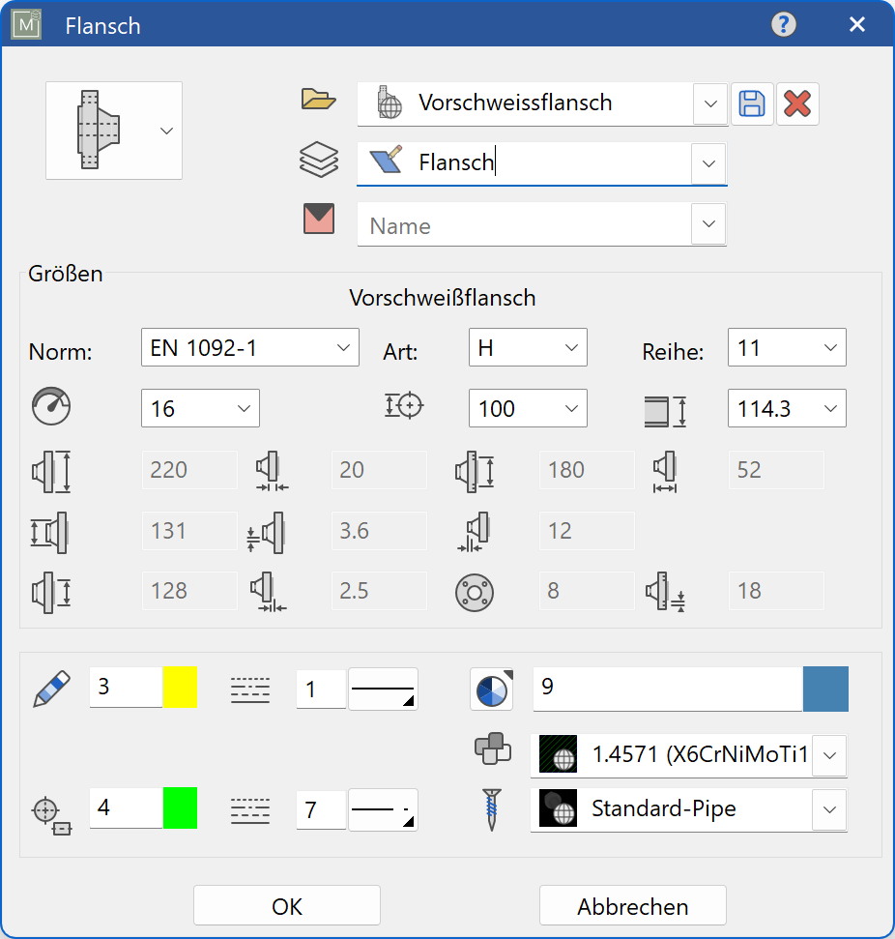The image size is (895, 939).
Task: Save the Vorschweissflansch with the diskette icon
Action: [752, 104]
